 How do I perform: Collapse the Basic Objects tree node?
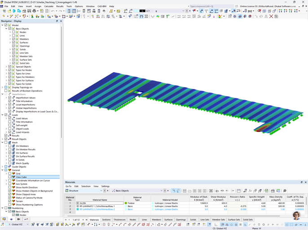(x=6, y=29)
